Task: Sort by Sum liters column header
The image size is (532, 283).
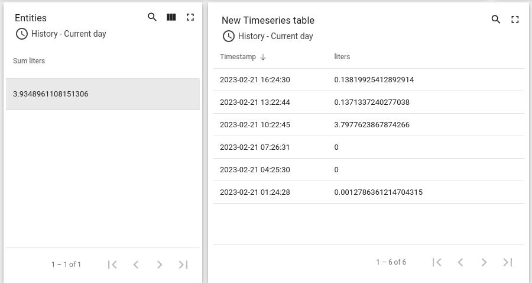Action: (x=29, y=61)
